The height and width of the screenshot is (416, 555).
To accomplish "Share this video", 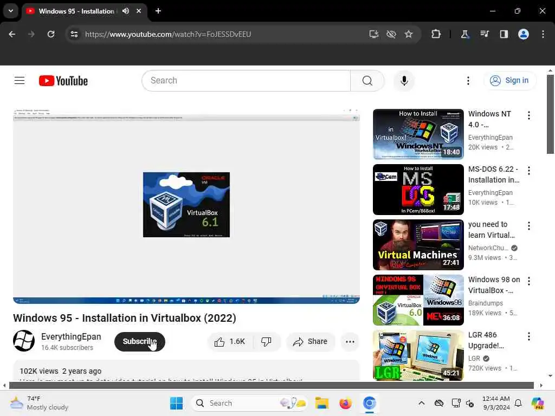I will pos(311,342).
